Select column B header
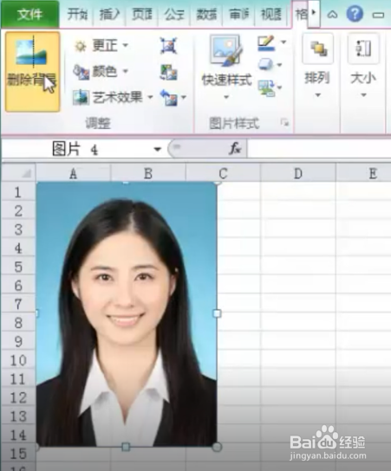Image resolution: width=391 pixels, height=471 pixels. 148,173
